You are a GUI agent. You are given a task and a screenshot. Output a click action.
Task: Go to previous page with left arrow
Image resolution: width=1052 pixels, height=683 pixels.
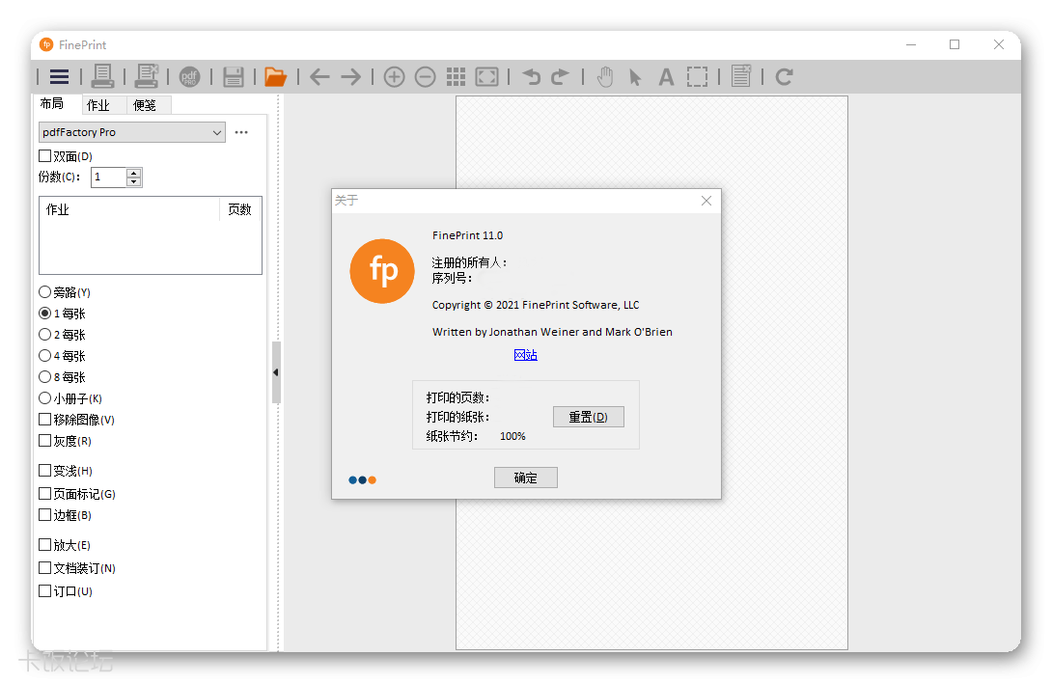pyautogui.click(x=320, y=77)
